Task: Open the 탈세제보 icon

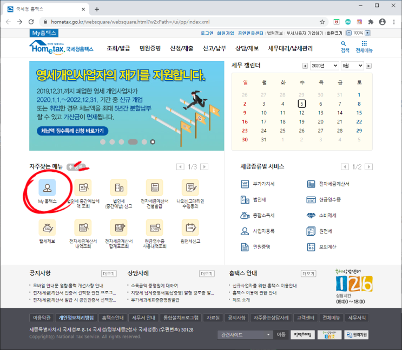Action: [47, 228]
